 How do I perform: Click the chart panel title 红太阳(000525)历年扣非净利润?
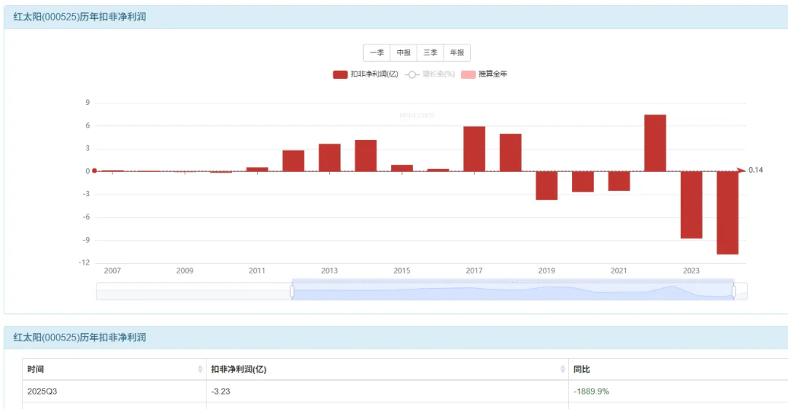pyautogui.click(x=80, y=17)
